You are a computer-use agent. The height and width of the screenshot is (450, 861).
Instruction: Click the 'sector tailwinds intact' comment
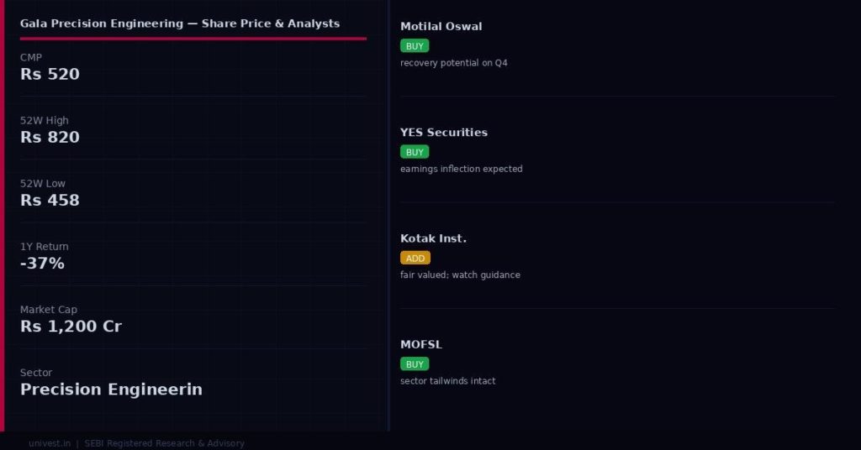448,381
